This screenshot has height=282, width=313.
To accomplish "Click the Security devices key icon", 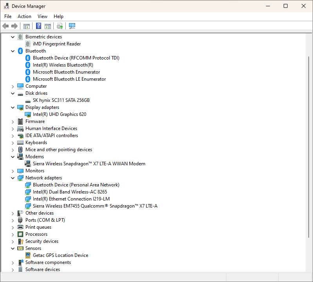I will [x=20, y=241].
